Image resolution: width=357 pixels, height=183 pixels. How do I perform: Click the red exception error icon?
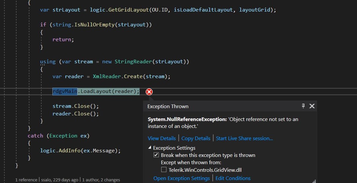coord(149,92)
